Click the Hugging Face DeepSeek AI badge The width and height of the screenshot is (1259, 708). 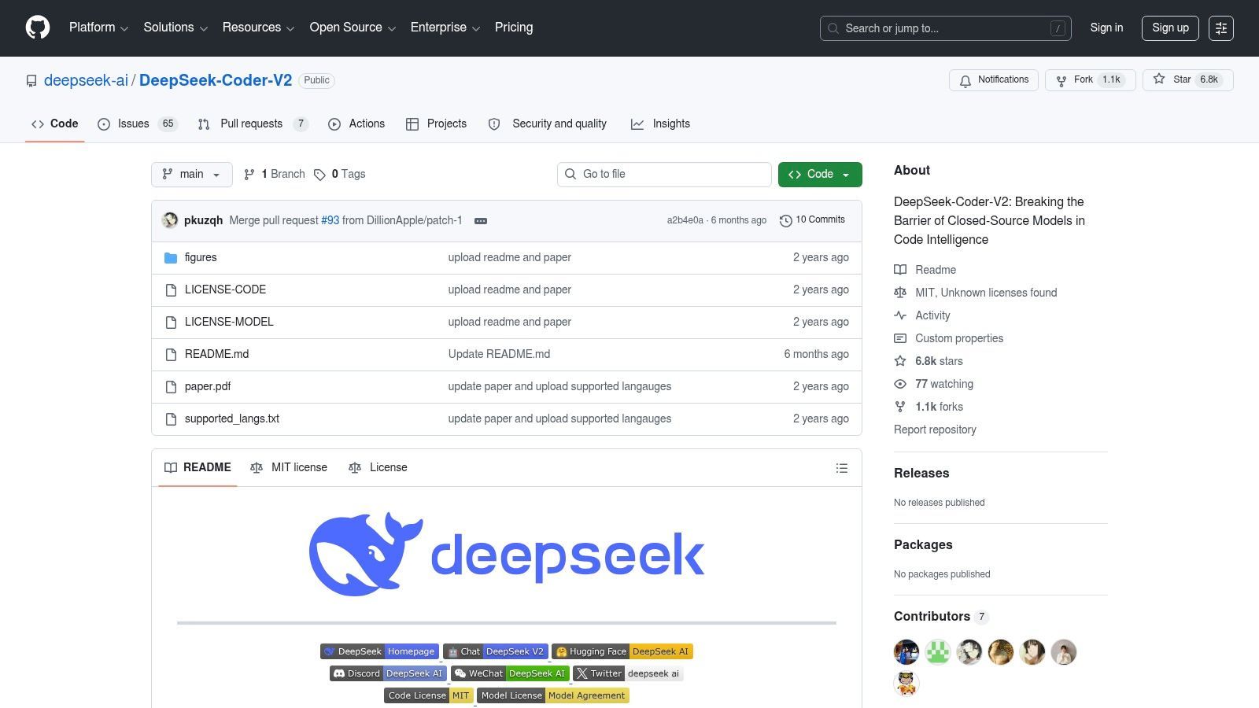[x=622, y=651]
